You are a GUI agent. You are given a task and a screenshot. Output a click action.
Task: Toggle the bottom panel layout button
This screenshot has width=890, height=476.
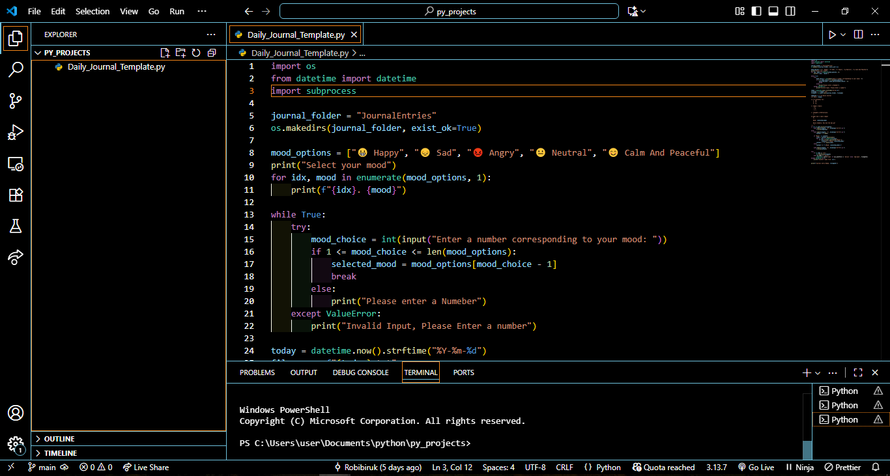click(x=773, y=11)
